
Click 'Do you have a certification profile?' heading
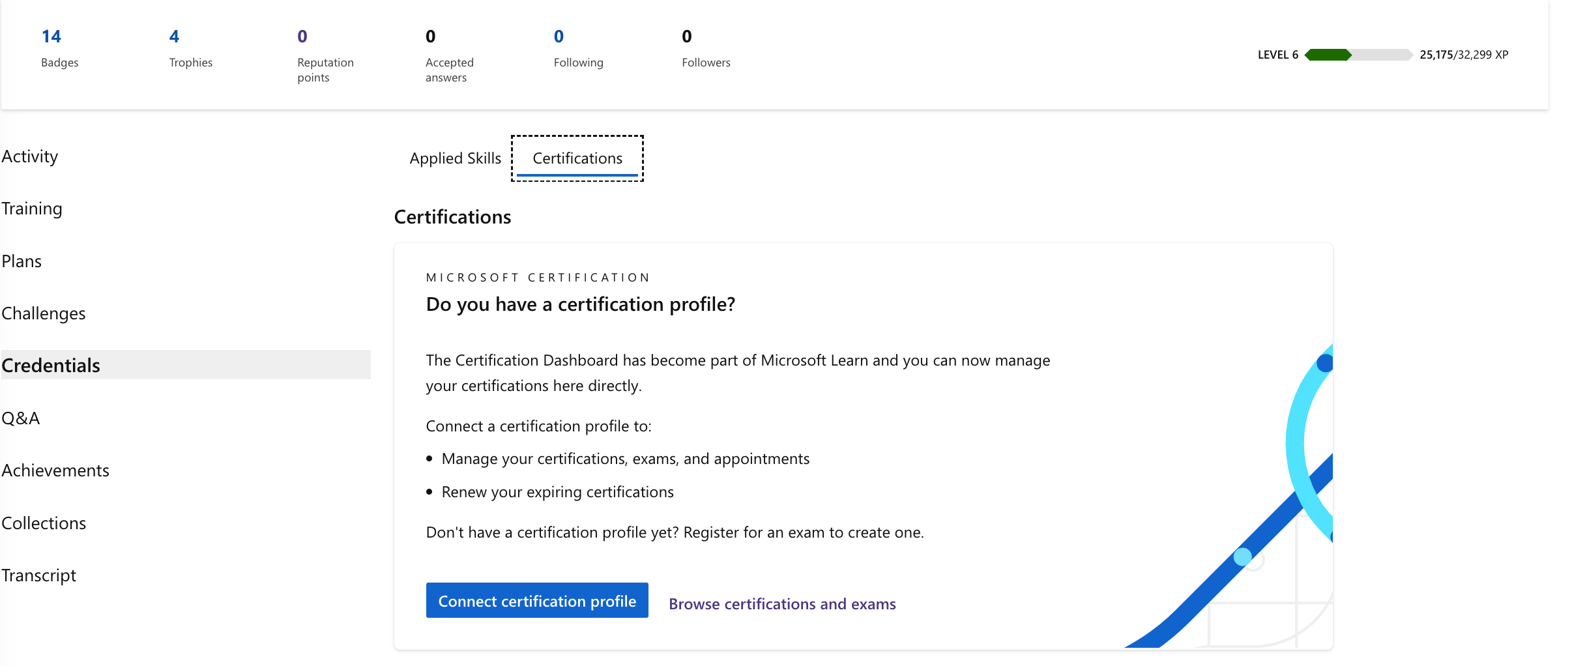point(580,304)
